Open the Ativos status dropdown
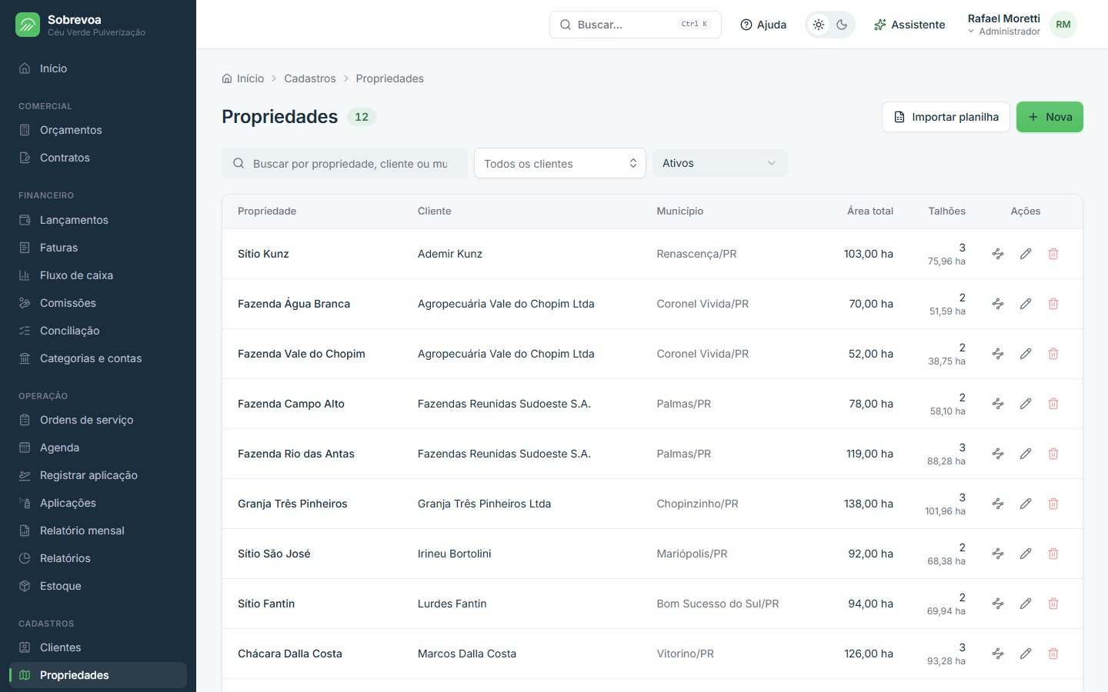 pyautogui.click(x=719, y=163)
